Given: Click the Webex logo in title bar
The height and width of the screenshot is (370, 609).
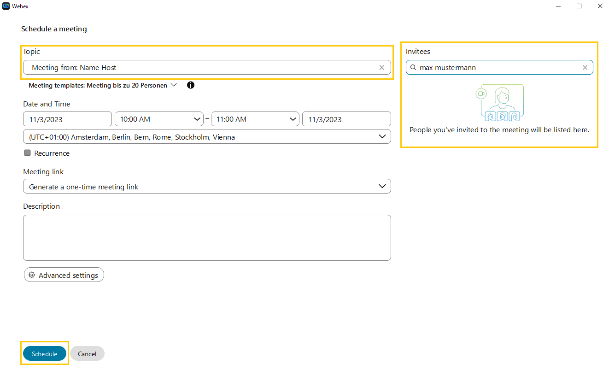Looking at the screenshot, I should [x=6, y=6].
